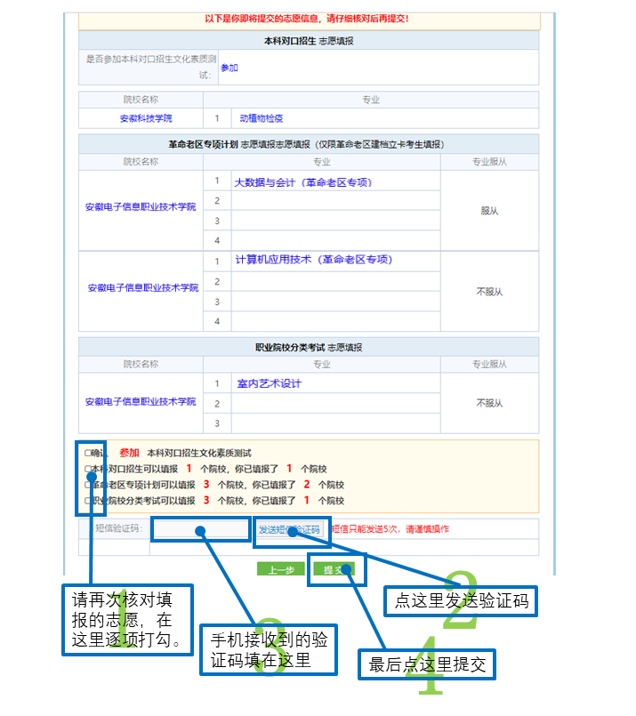
Task: Click the blue 参加 link at top
Action: [229, 68]
